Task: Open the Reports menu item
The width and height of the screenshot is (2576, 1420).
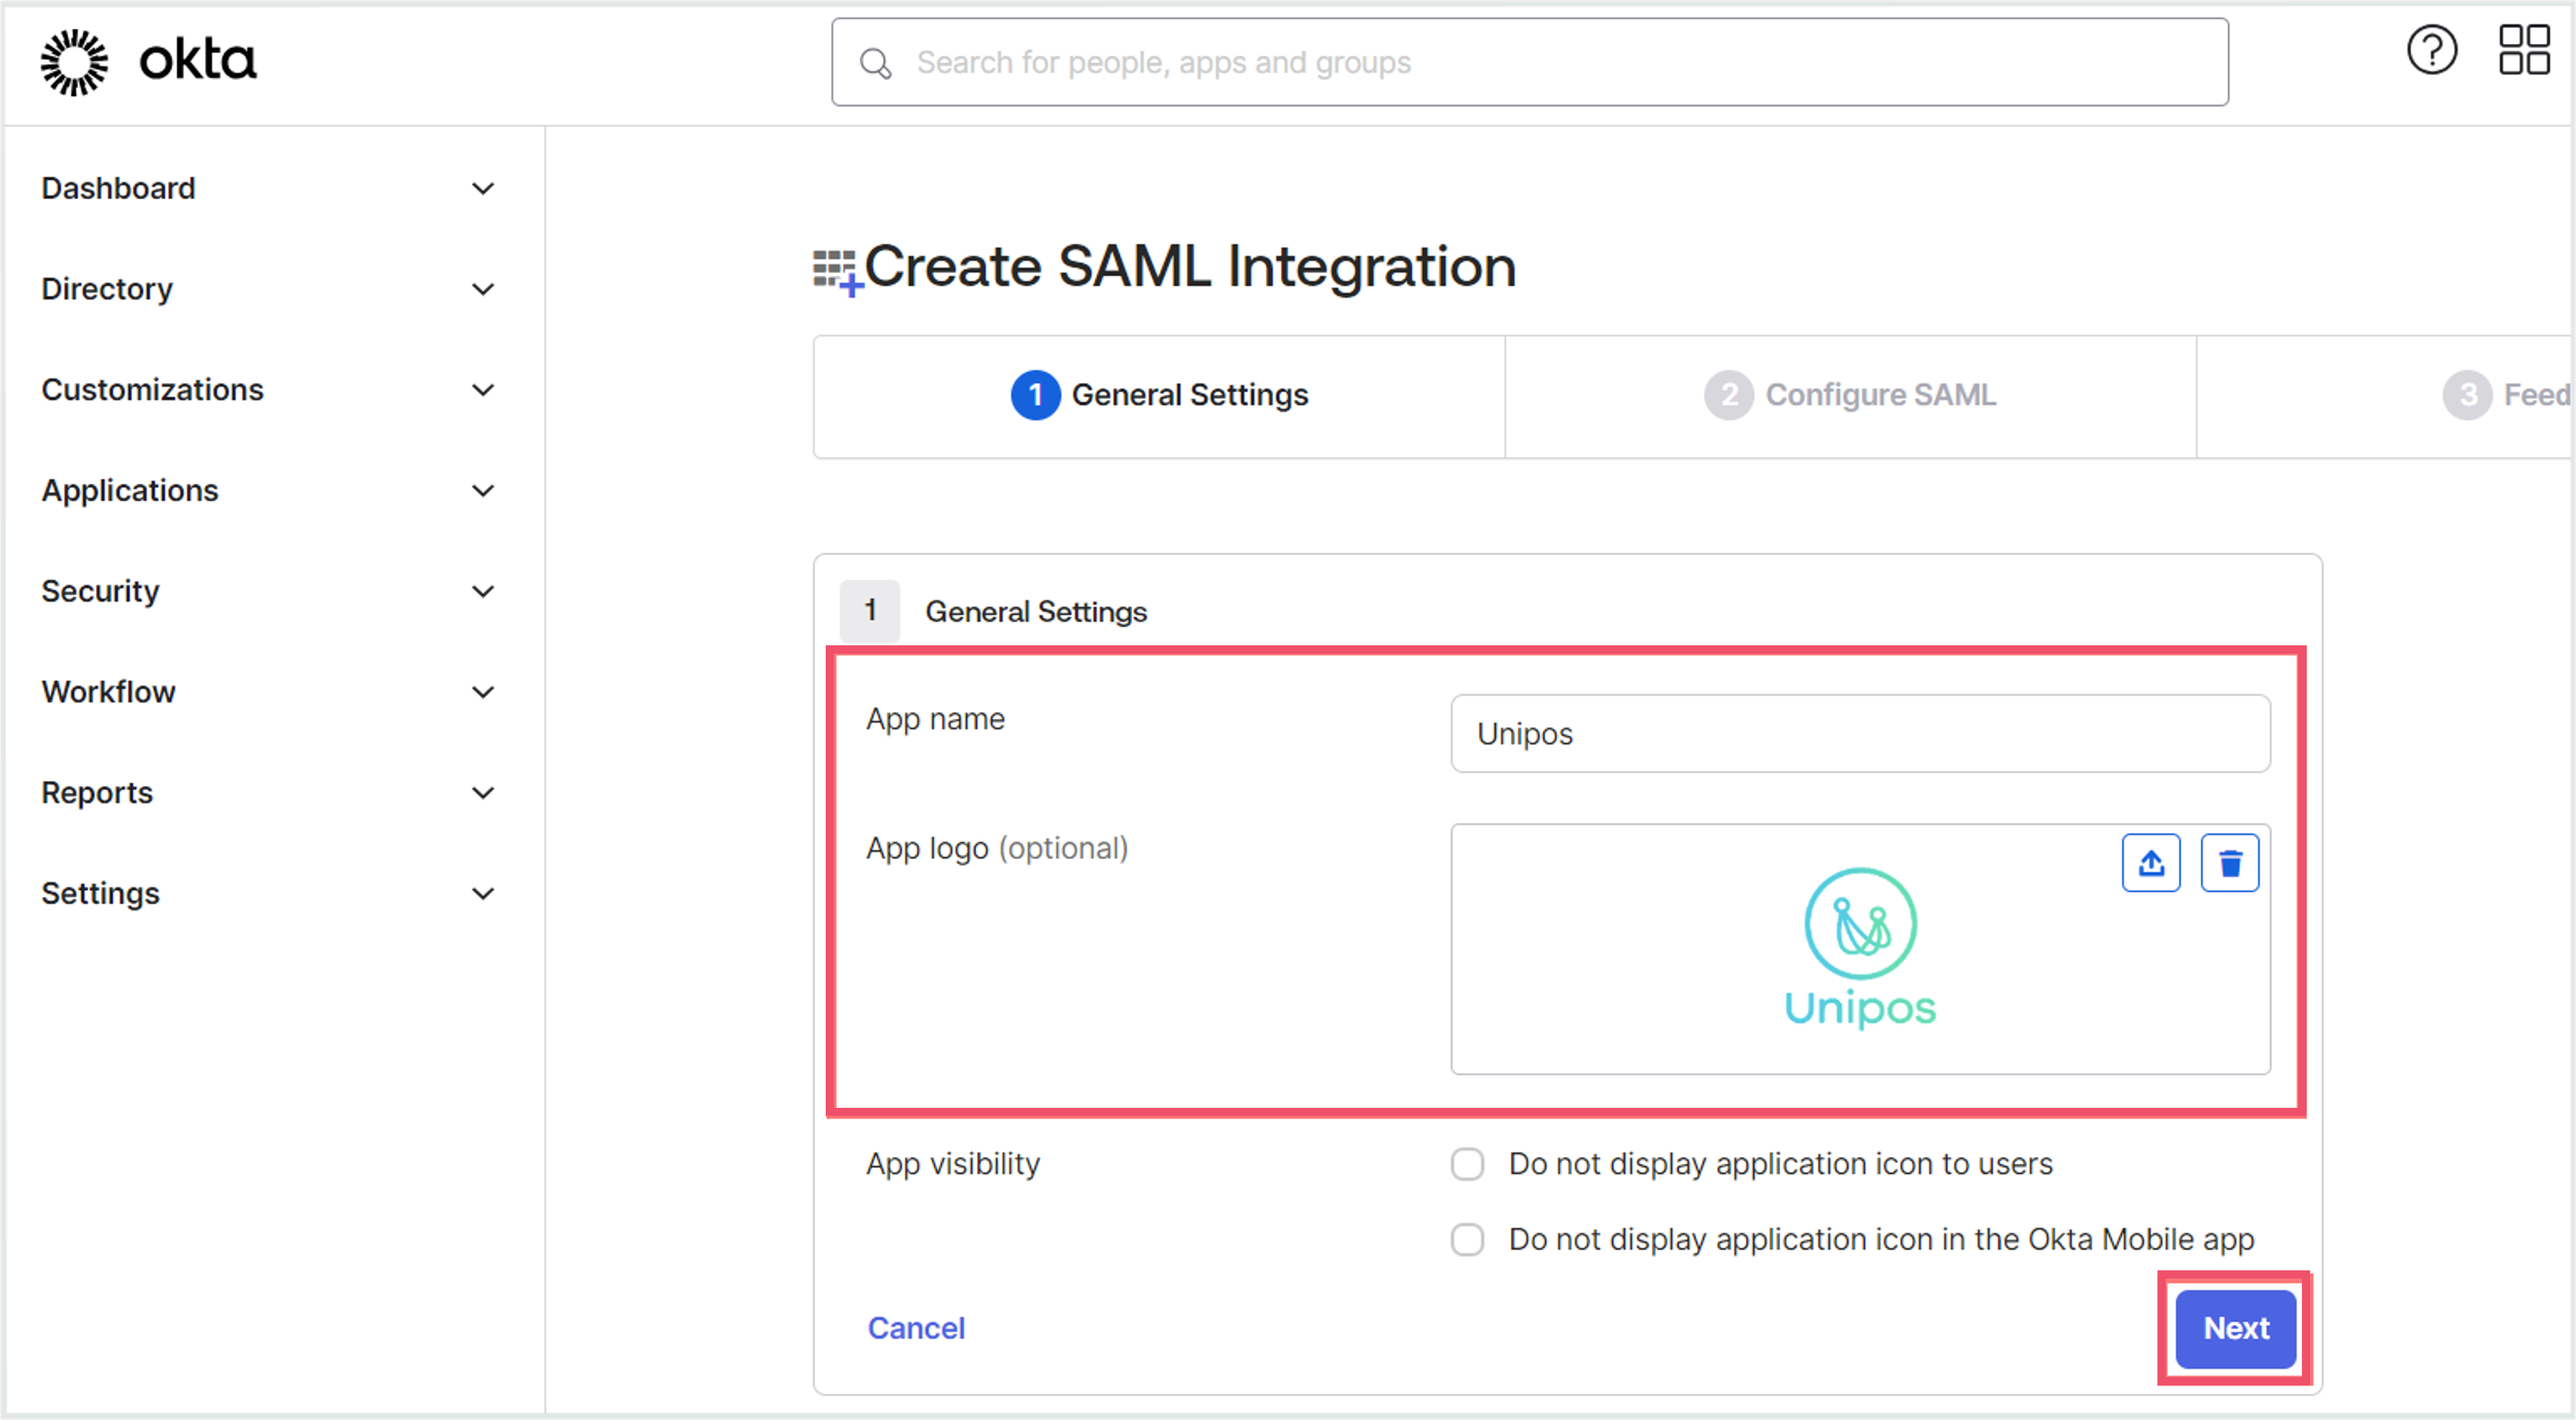Action: tap(97, 793)
